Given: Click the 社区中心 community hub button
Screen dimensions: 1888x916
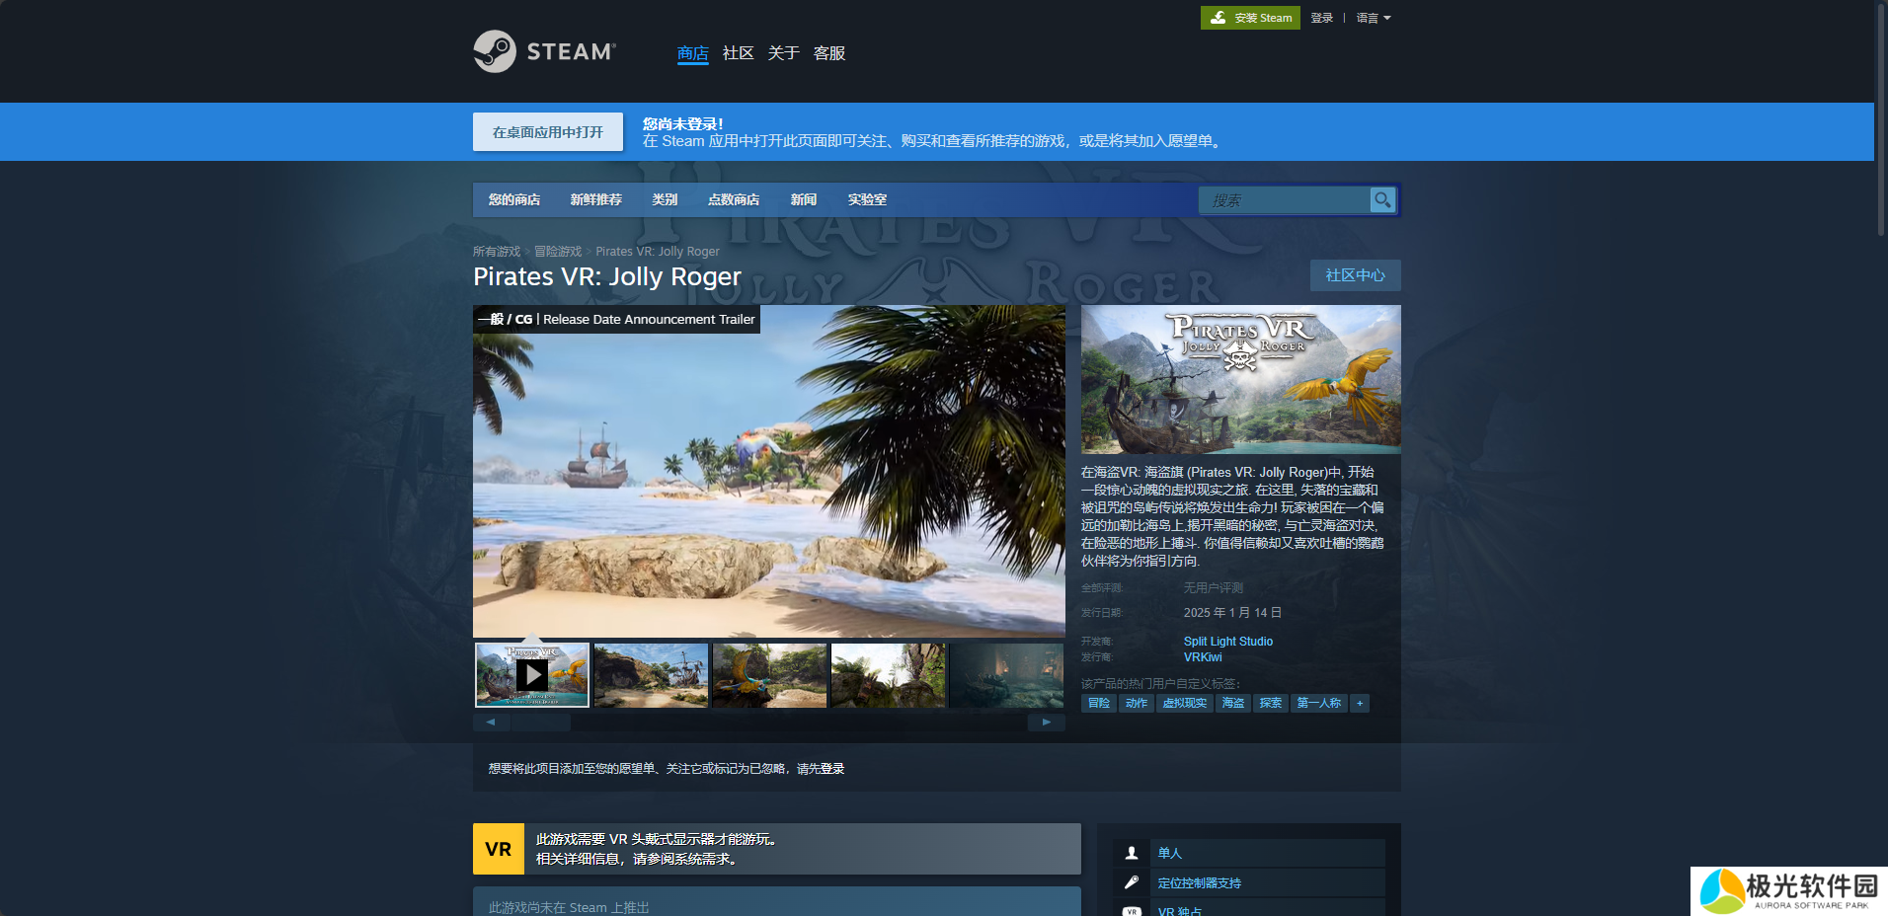Looking at the screenshot, I should point(1355,275).
